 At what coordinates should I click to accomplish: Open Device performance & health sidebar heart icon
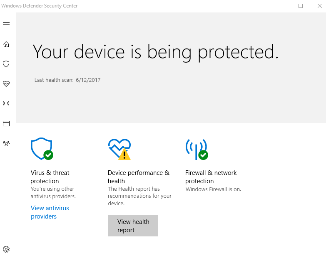[x=6, y=84]
